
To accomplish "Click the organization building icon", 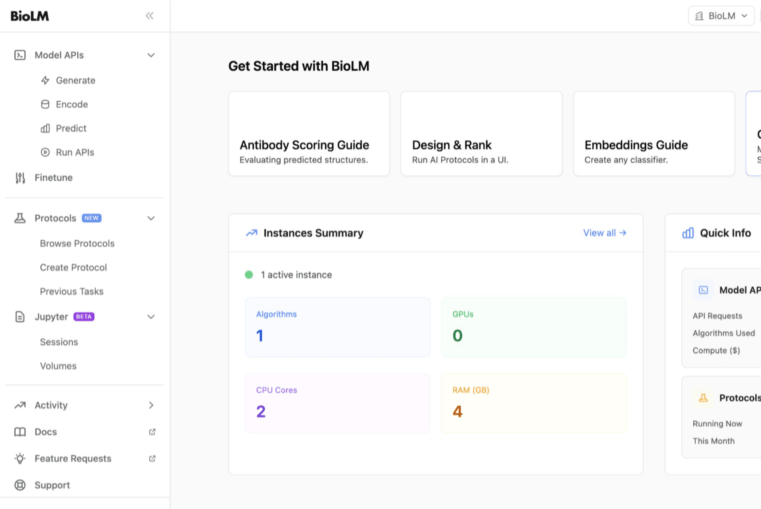I will tap(699, 16).
